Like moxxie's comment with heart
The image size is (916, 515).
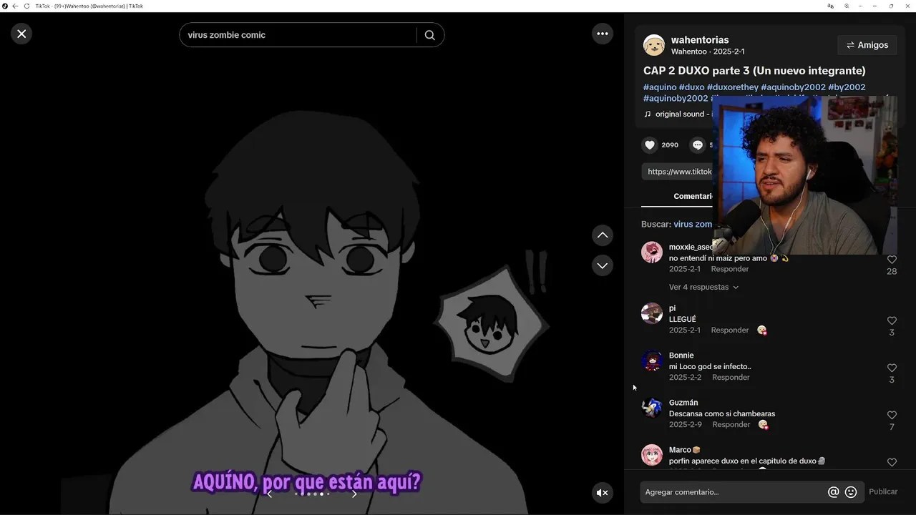[x=892, y=260]
